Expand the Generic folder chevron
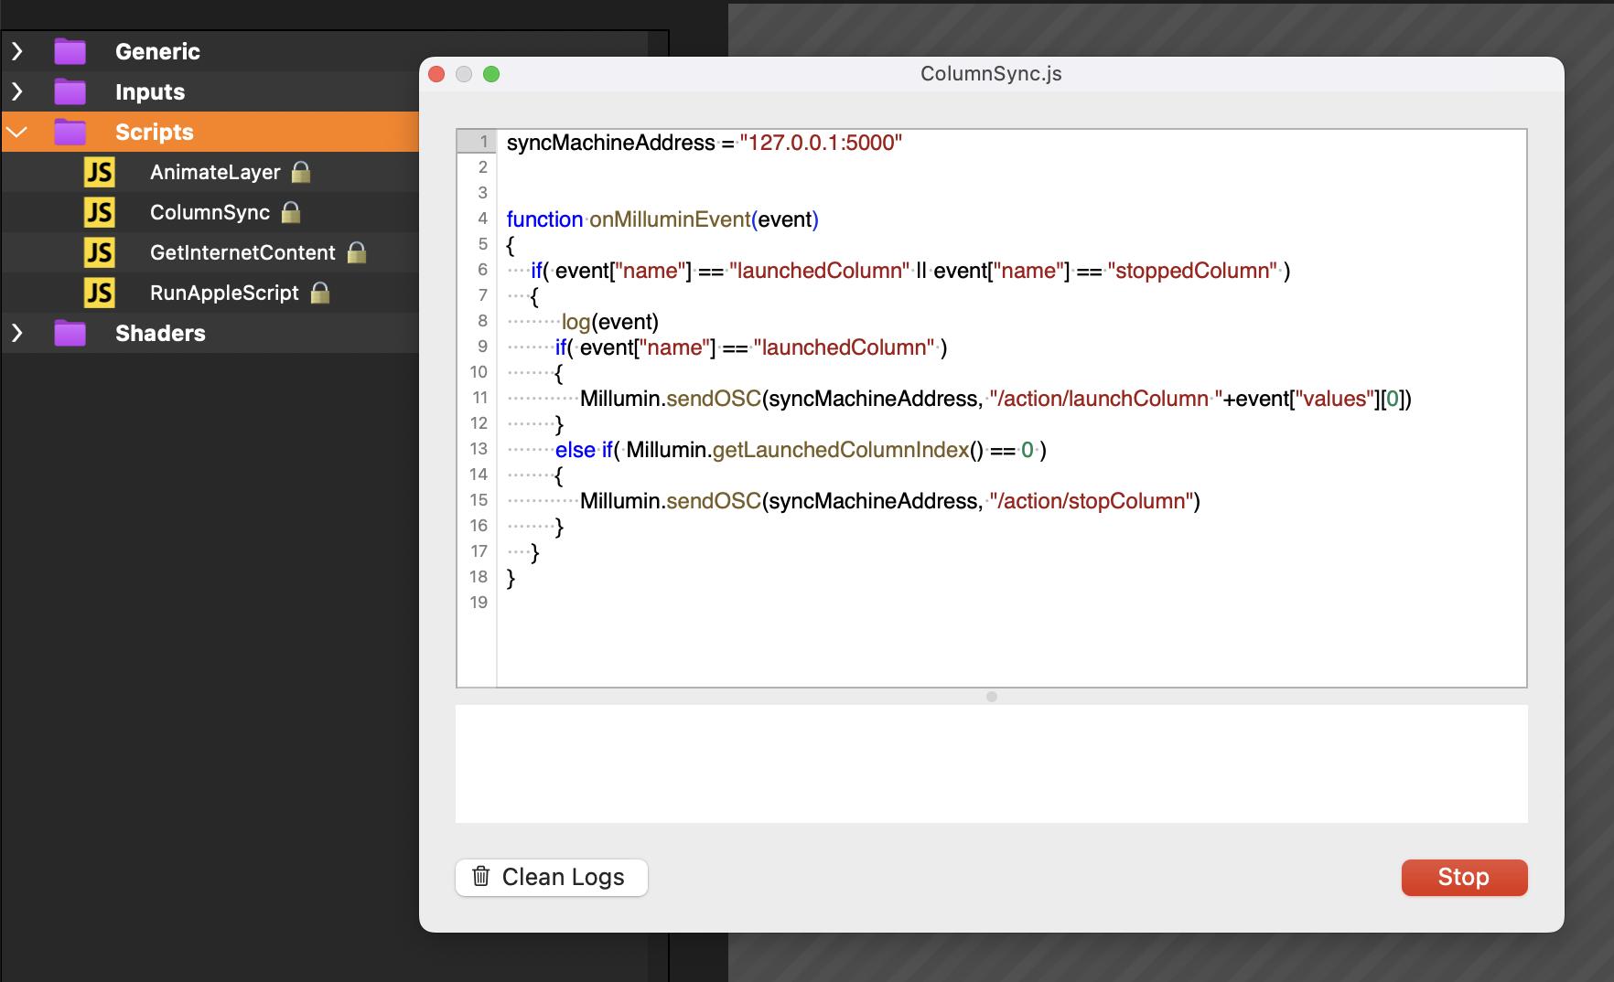Image resolution: width=1614 pixels, height=982 pixels. (16, 51)
